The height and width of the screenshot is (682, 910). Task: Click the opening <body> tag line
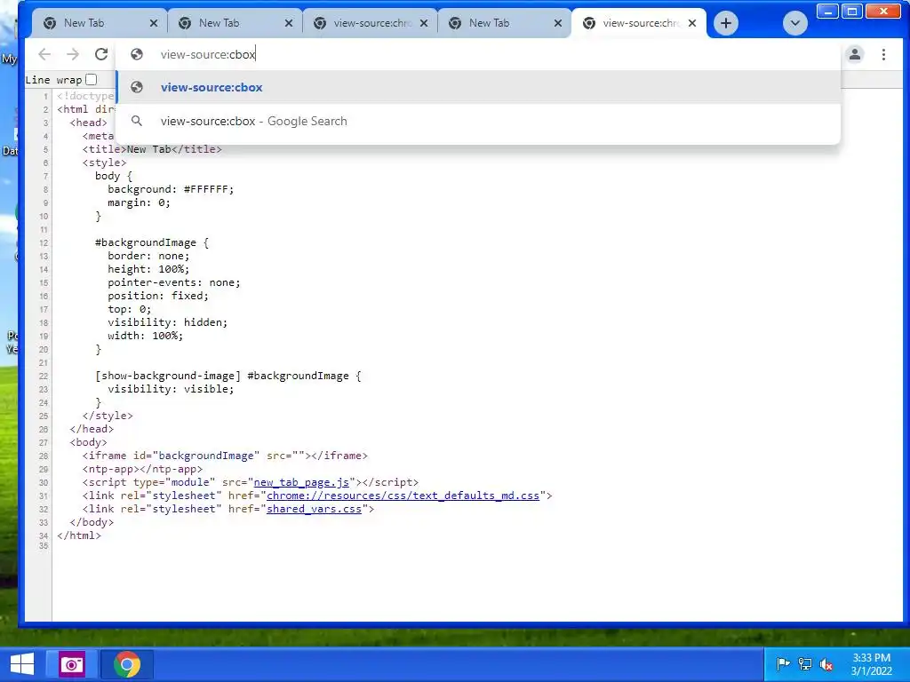point(88,442)
